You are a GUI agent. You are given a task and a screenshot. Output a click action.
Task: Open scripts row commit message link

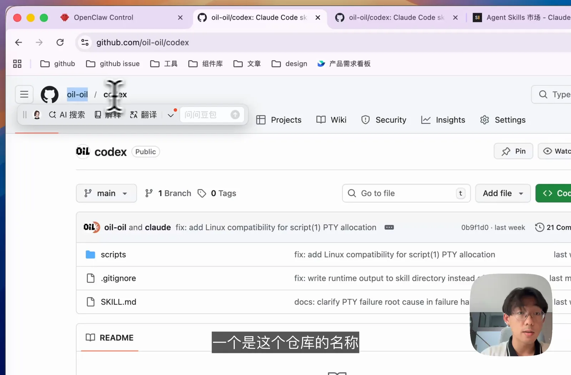click(x=395, y=255)
